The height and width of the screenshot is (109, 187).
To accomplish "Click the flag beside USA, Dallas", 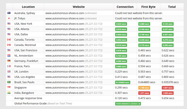I will (x=9, y=34).
